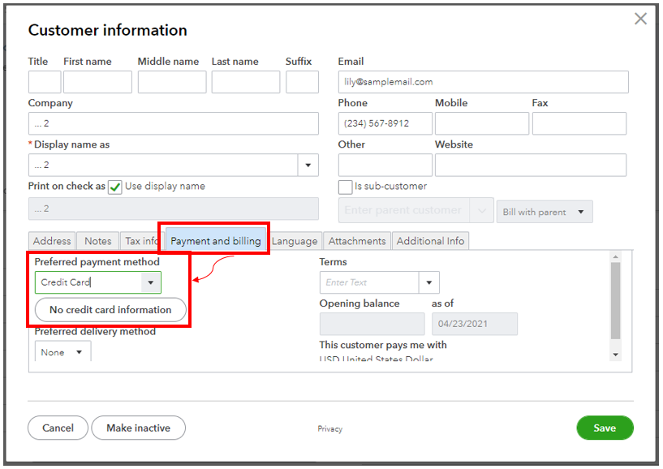The width and height of the screenshot is (663, 469).
Task: Open the Privacy link
Action: coord(329,429)
